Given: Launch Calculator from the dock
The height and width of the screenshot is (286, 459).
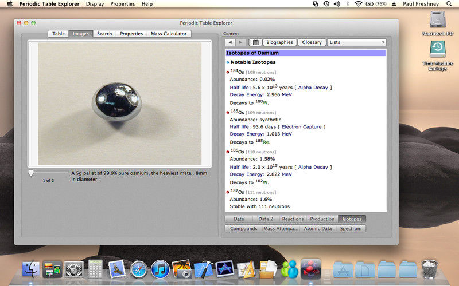Looking at the screenshot, I should coord(95,269).
